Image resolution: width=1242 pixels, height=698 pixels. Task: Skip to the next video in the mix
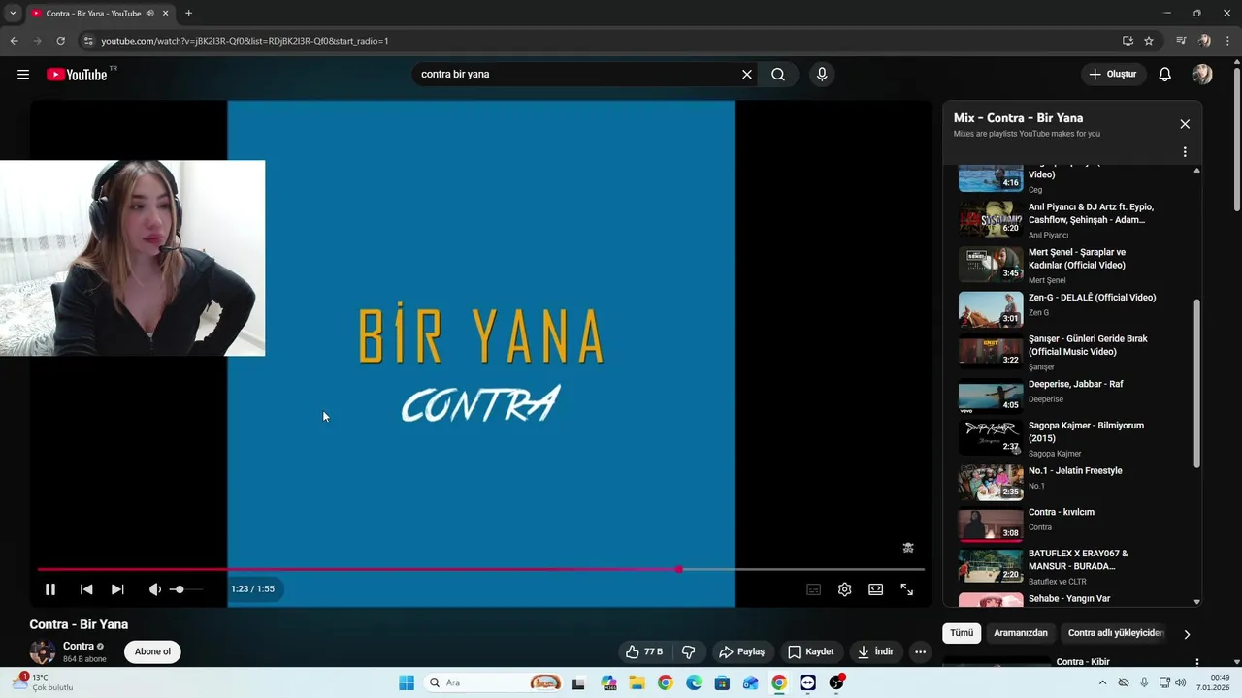[117, 589]
